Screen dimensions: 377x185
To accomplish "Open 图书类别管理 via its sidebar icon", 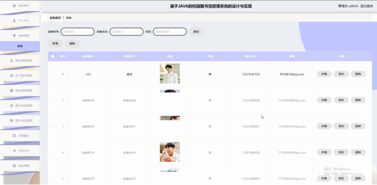I will pyautogui.click(x=11, y=61).
